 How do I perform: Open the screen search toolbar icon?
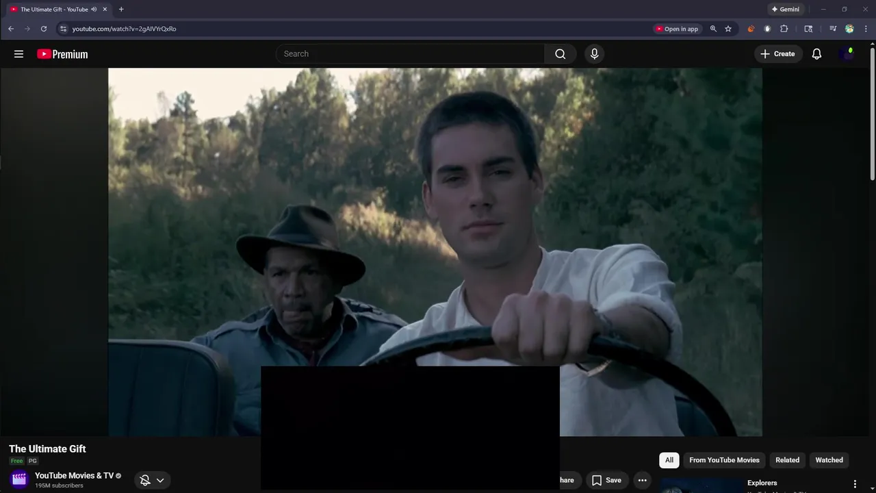point(808,29)
